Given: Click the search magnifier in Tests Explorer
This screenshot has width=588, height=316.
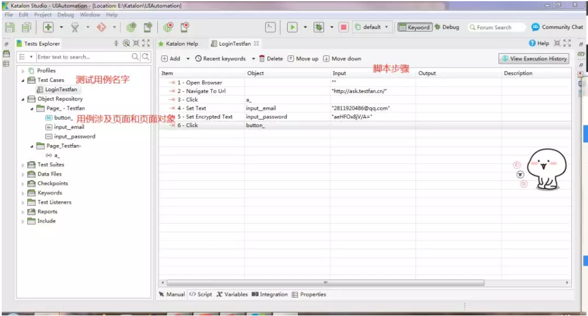Looking at the screenshot, I should 135,57.
